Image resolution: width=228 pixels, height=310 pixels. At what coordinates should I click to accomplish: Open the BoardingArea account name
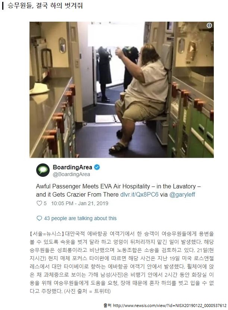point(72,167)
